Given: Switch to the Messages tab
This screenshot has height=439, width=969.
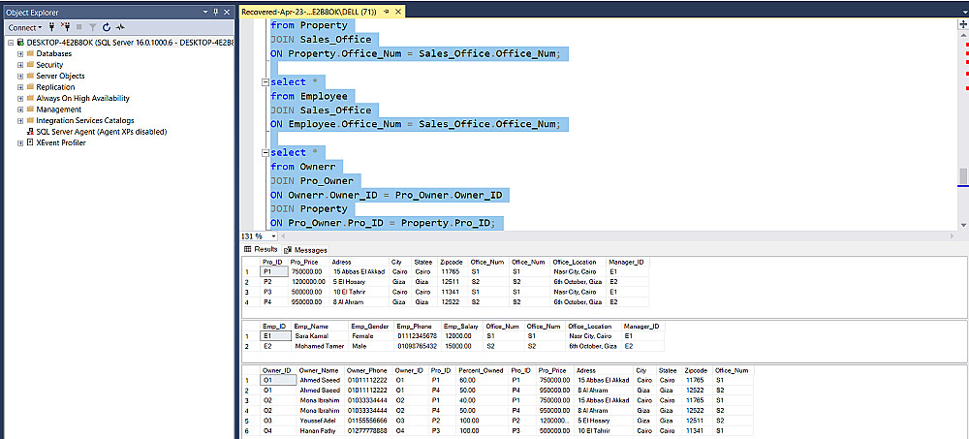Looking at the screenshot, I should [306, 250].
